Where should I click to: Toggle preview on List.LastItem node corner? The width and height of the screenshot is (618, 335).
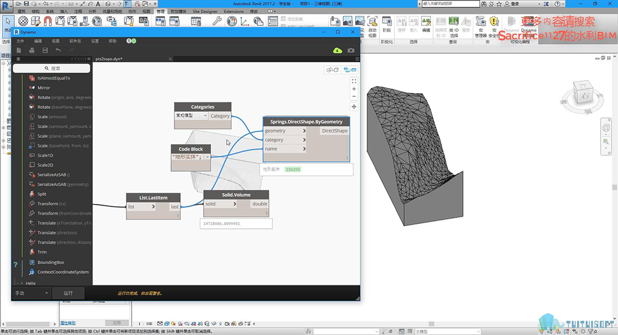point(178,216)
